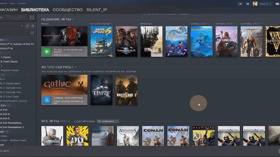
Task: Select SOULS III in the sidebar
Action: tap(7, 48)
